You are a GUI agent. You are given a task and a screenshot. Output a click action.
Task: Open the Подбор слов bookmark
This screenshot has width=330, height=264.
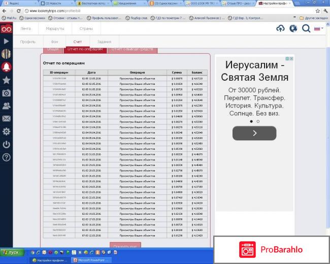tap(137, 18)
